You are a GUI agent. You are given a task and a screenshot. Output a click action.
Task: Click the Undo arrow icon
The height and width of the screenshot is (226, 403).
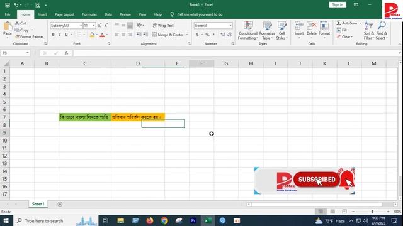[16, 5]
